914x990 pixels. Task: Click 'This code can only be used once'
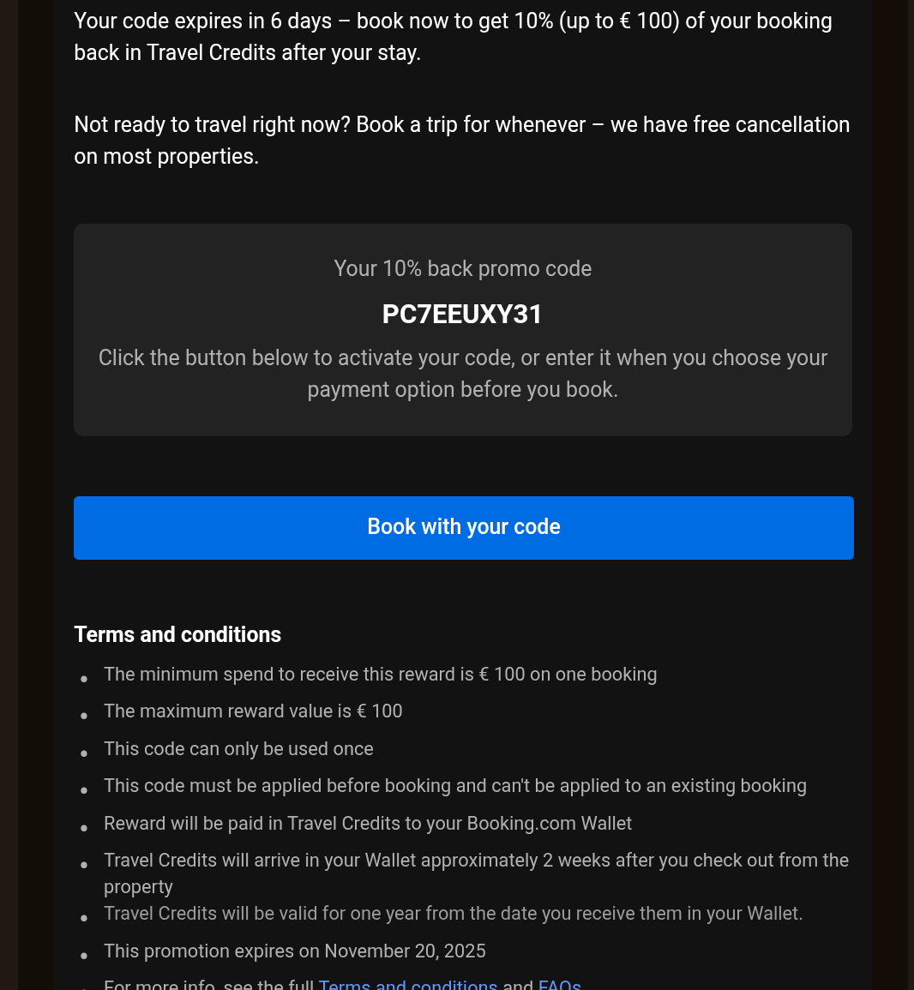(x=238, y=749)
